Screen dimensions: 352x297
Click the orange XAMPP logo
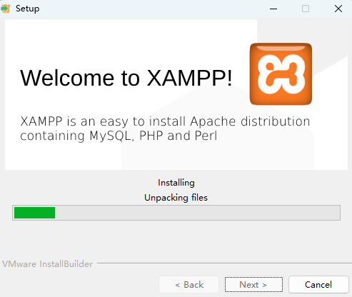281,74
